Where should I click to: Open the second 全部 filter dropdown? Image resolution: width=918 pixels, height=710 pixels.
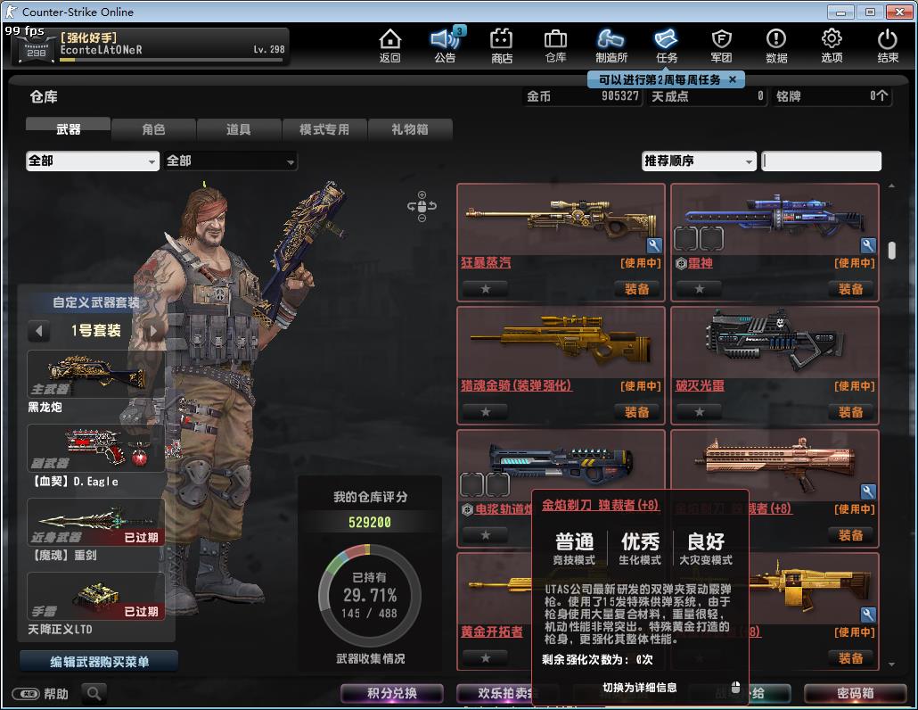231,161
